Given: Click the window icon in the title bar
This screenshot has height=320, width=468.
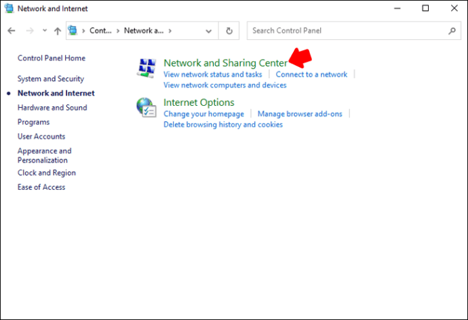Looking at the screenshot, I should [8, 9].
